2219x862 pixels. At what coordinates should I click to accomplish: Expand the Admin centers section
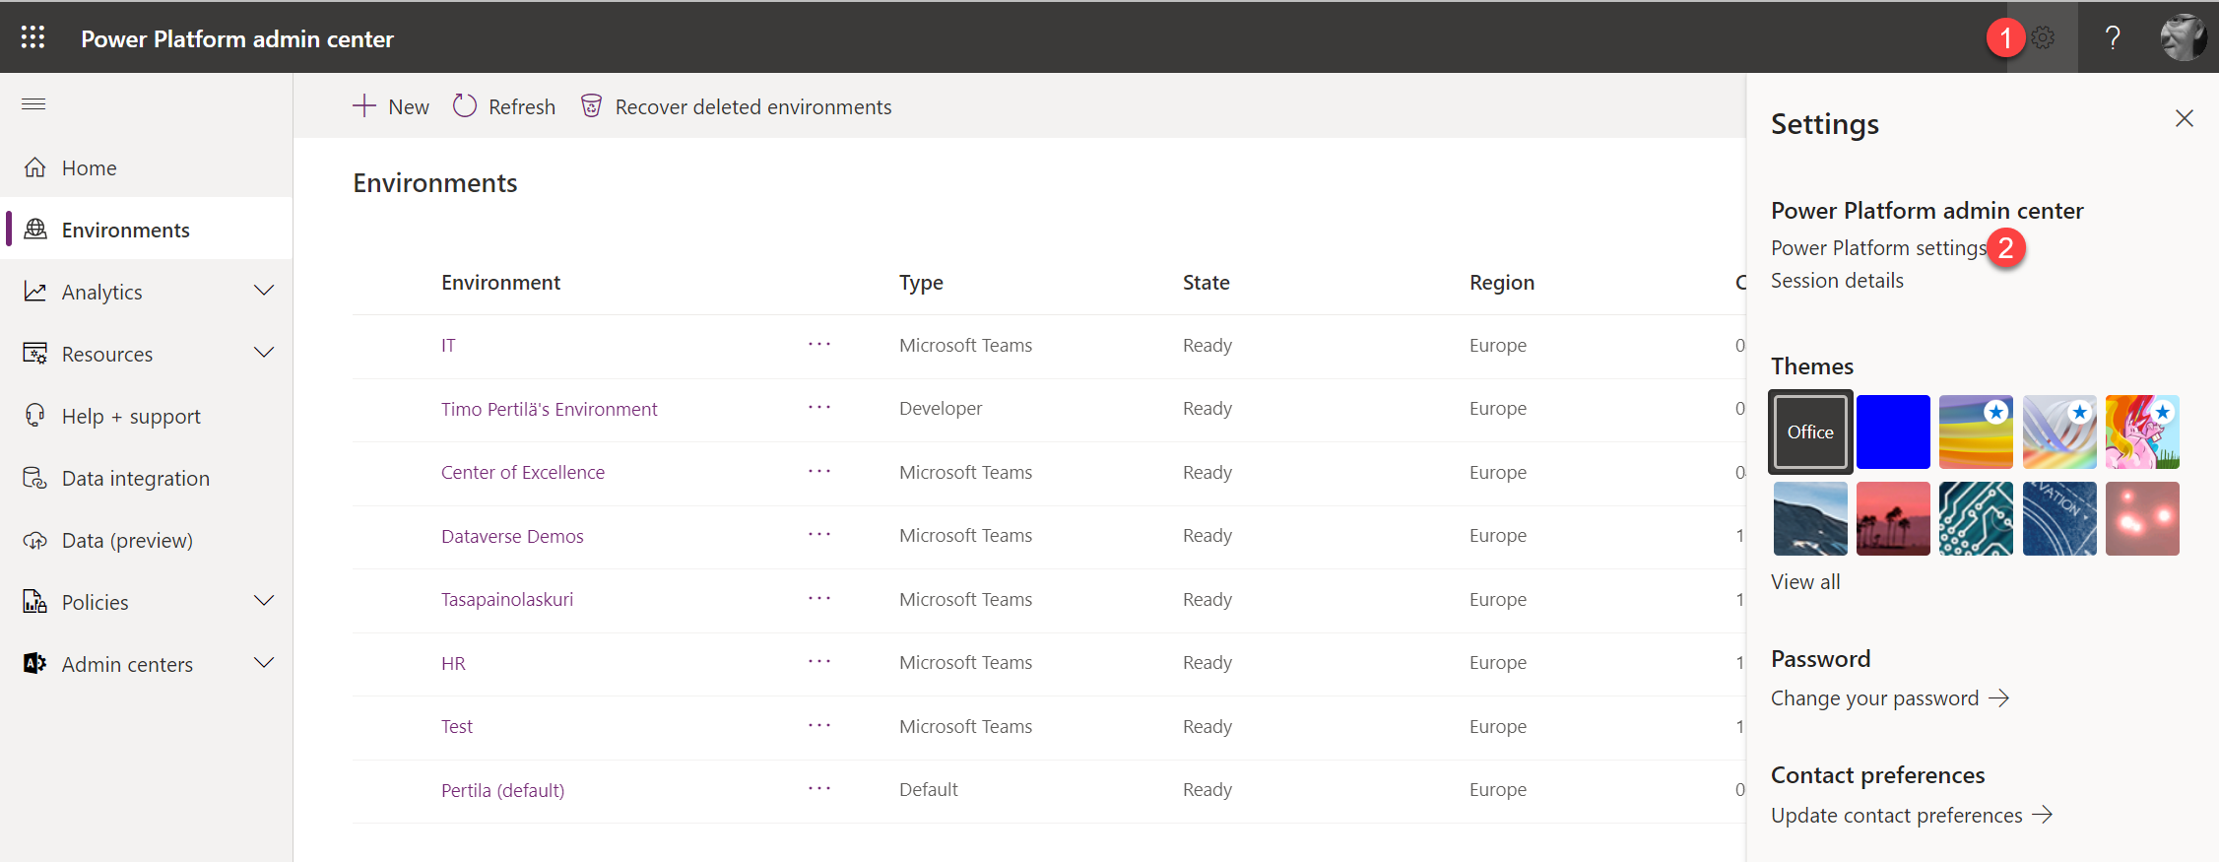pos(264,664)
